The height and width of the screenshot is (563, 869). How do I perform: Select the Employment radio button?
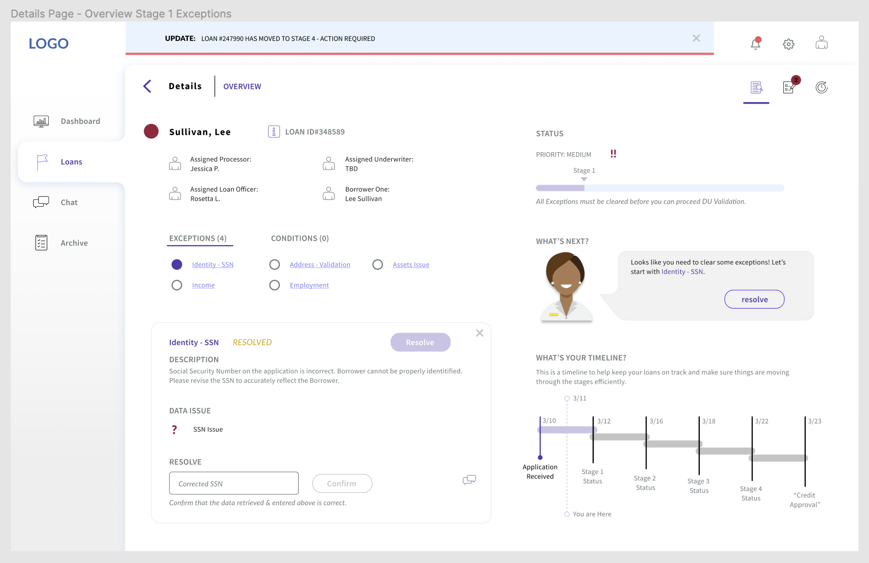click(x=275, y=285)
